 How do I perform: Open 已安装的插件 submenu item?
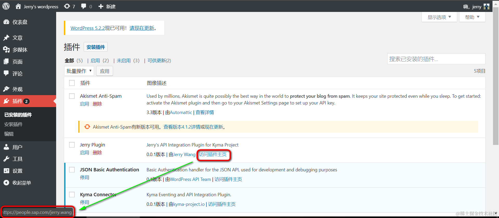pos(18,115)
